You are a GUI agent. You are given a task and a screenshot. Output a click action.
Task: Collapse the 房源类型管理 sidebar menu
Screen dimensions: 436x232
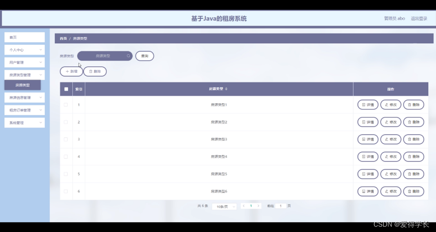point(24,75)
